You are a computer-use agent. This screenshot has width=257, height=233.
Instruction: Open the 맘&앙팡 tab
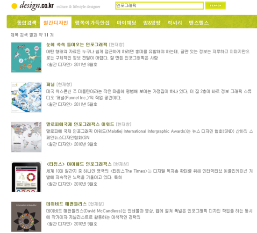click(x=152, y=22)
